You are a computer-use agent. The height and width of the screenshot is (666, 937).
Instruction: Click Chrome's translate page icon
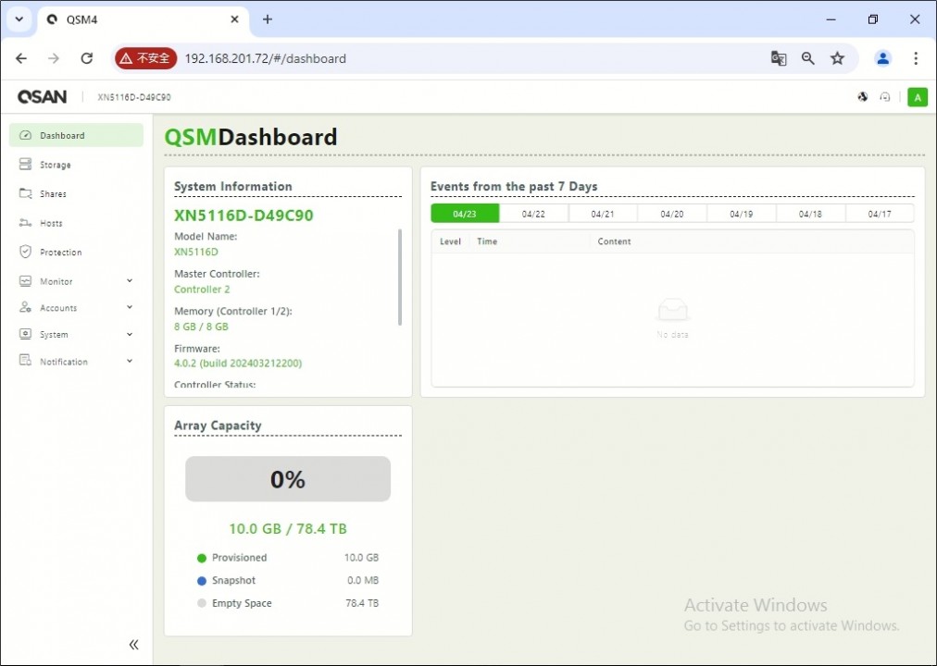(x=779, y=58)
